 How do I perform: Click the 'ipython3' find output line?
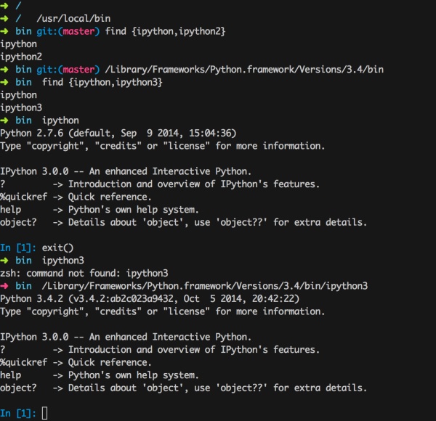21,107
